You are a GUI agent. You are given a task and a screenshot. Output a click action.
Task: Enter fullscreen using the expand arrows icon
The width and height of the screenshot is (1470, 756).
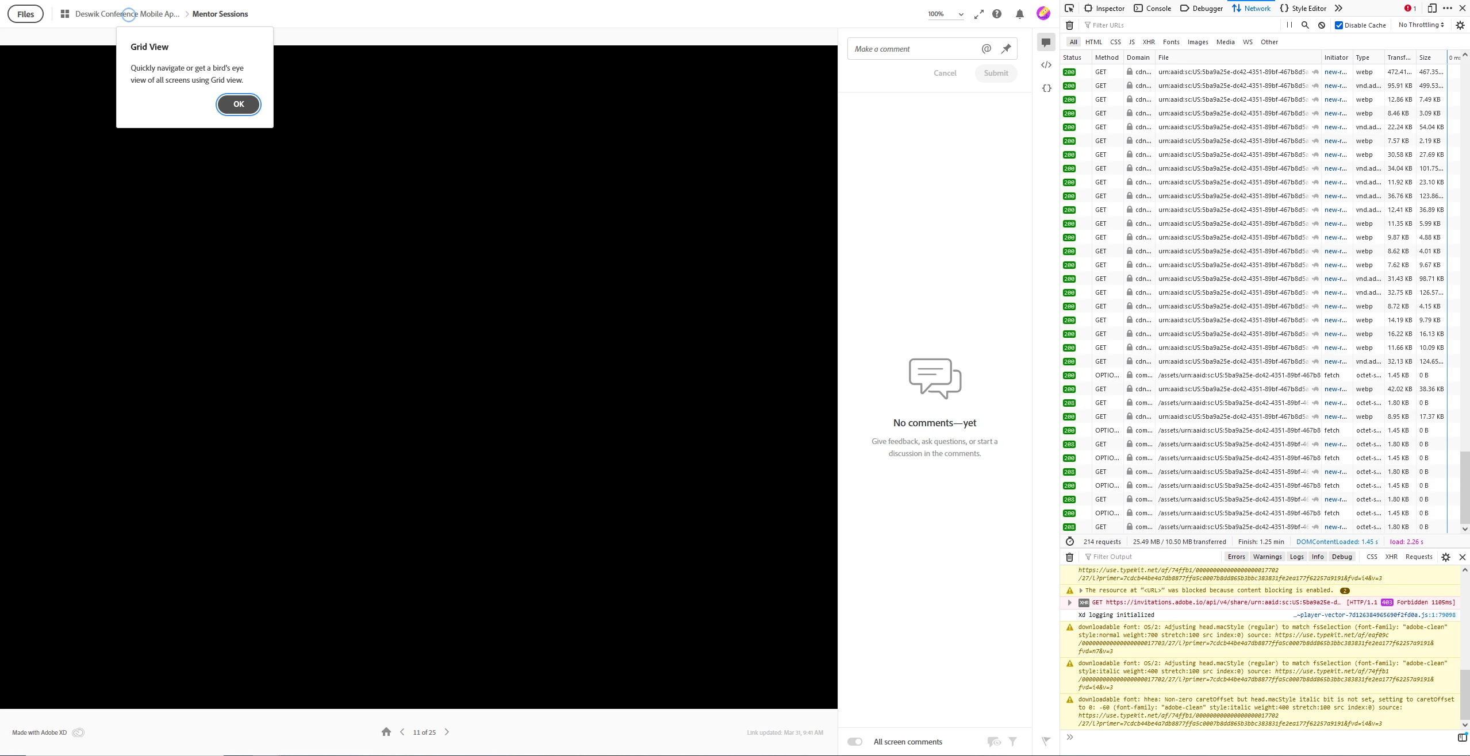click(978, 14)
